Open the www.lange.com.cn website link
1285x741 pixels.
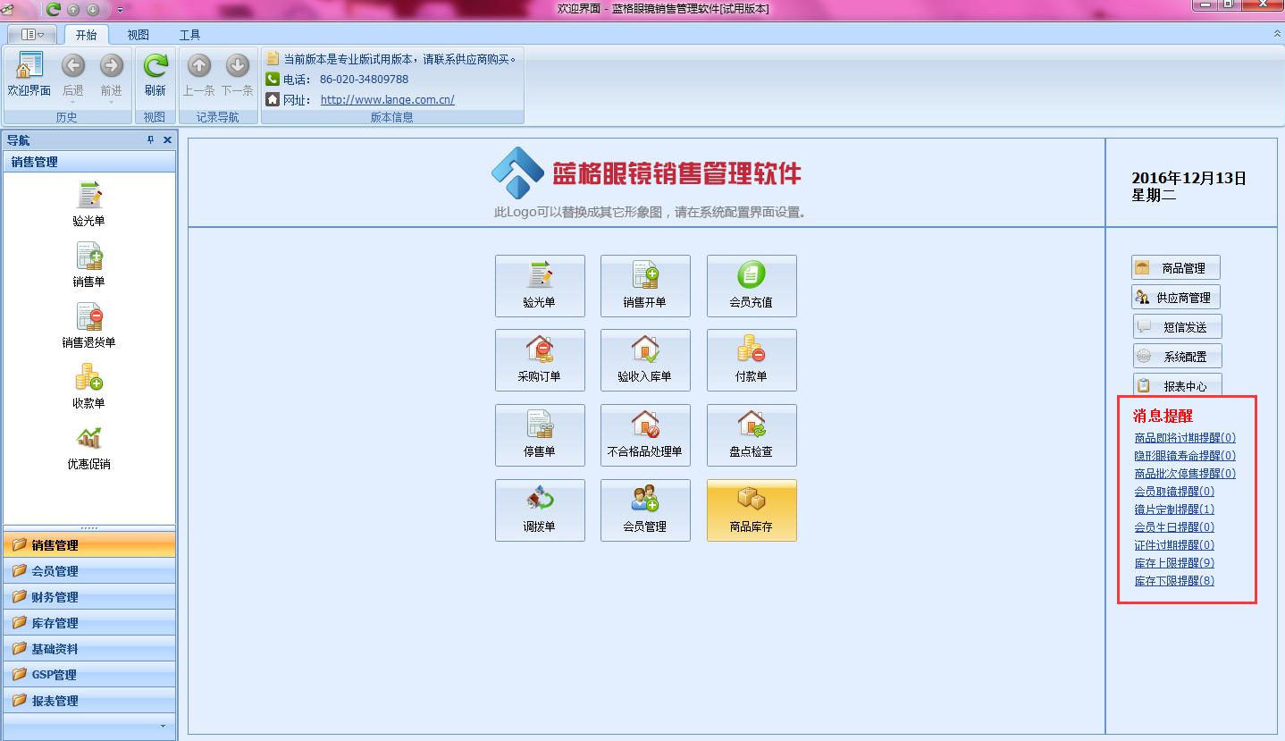point(387,100)
